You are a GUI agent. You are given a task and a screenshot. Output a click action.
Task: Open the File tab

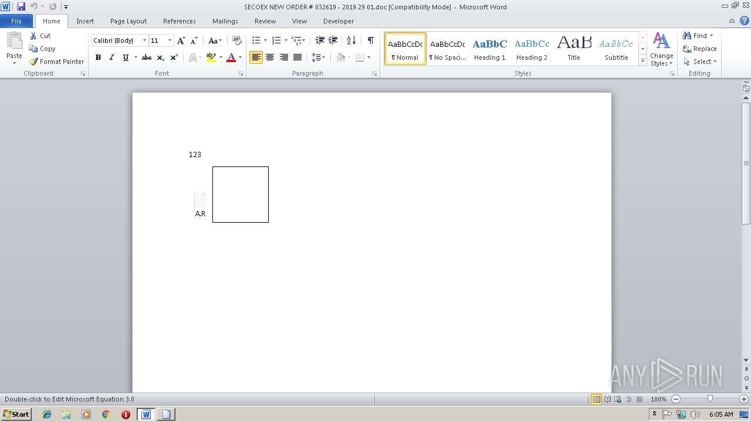pos(16,21)
